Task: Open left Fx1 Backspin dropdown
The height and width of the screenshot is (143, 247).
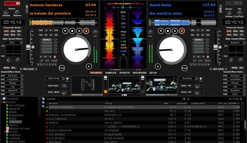Action: pyautogui.click(x=22, y=76)
